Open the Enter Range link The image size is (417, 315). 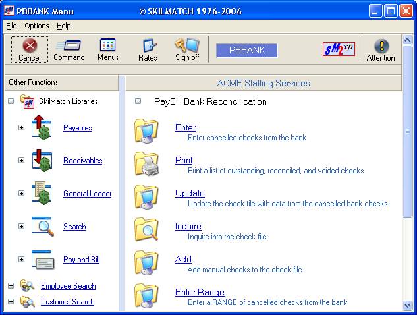[x=200, y=293]
